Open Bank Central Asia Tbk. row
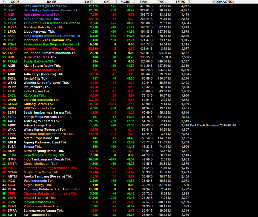This screenshot has height=217, width=258. click(x=129, y=19)
